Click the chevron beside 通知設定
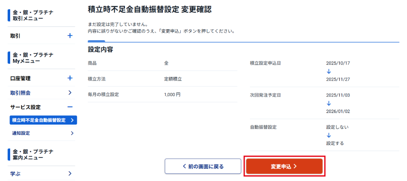Screen dimensions: 407x181 tap(72, 133)
